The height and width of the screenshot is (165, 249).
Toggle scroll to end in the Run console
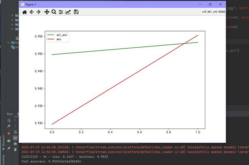15,138
